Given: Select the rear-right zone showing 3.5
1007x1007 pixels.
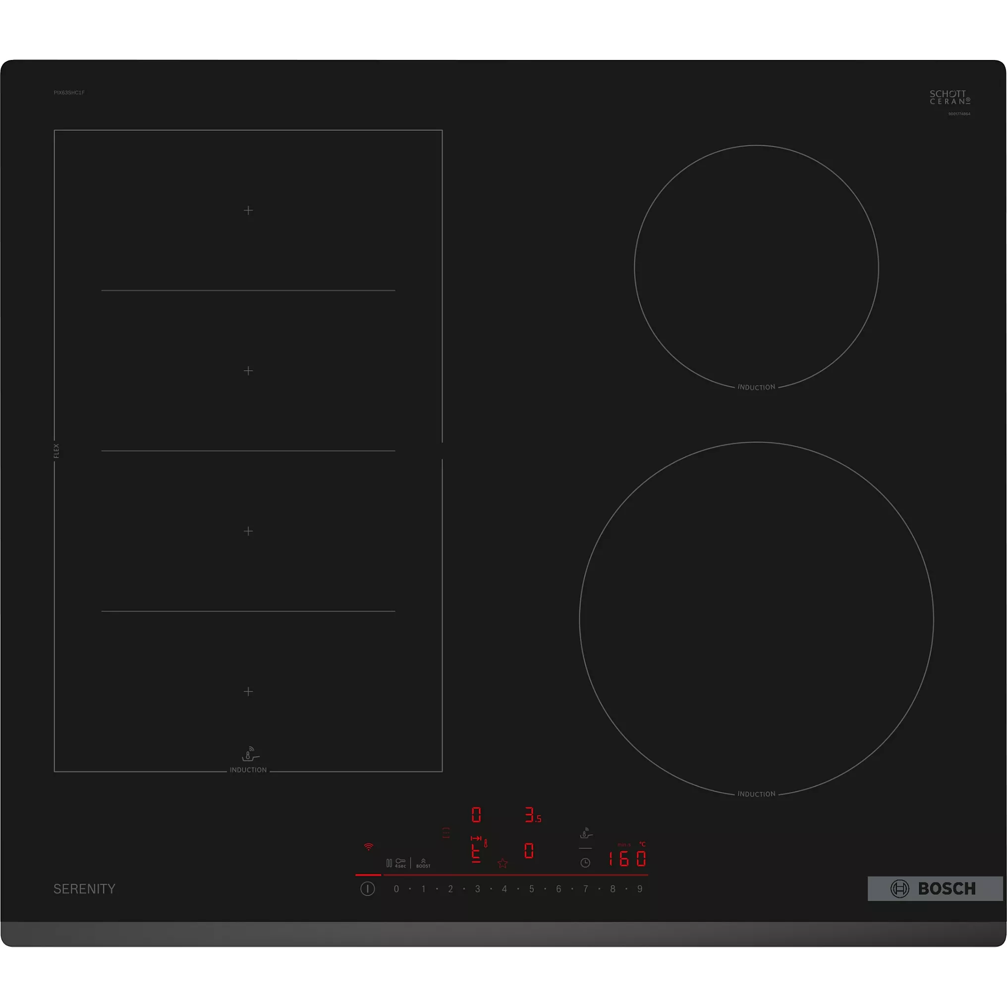Looking at the screenshot, I should tap(533, 815).
